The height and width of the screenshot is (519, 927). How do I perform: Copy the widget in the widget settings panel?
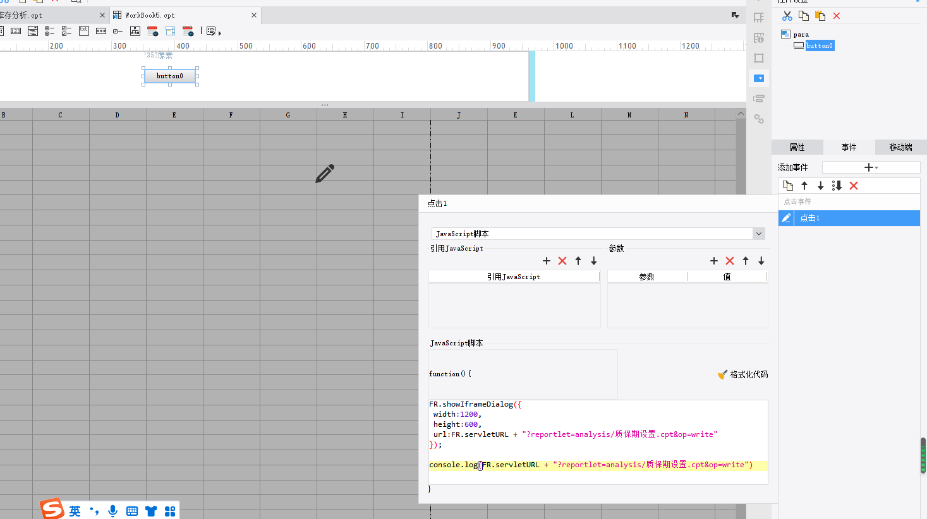(804, 16)
